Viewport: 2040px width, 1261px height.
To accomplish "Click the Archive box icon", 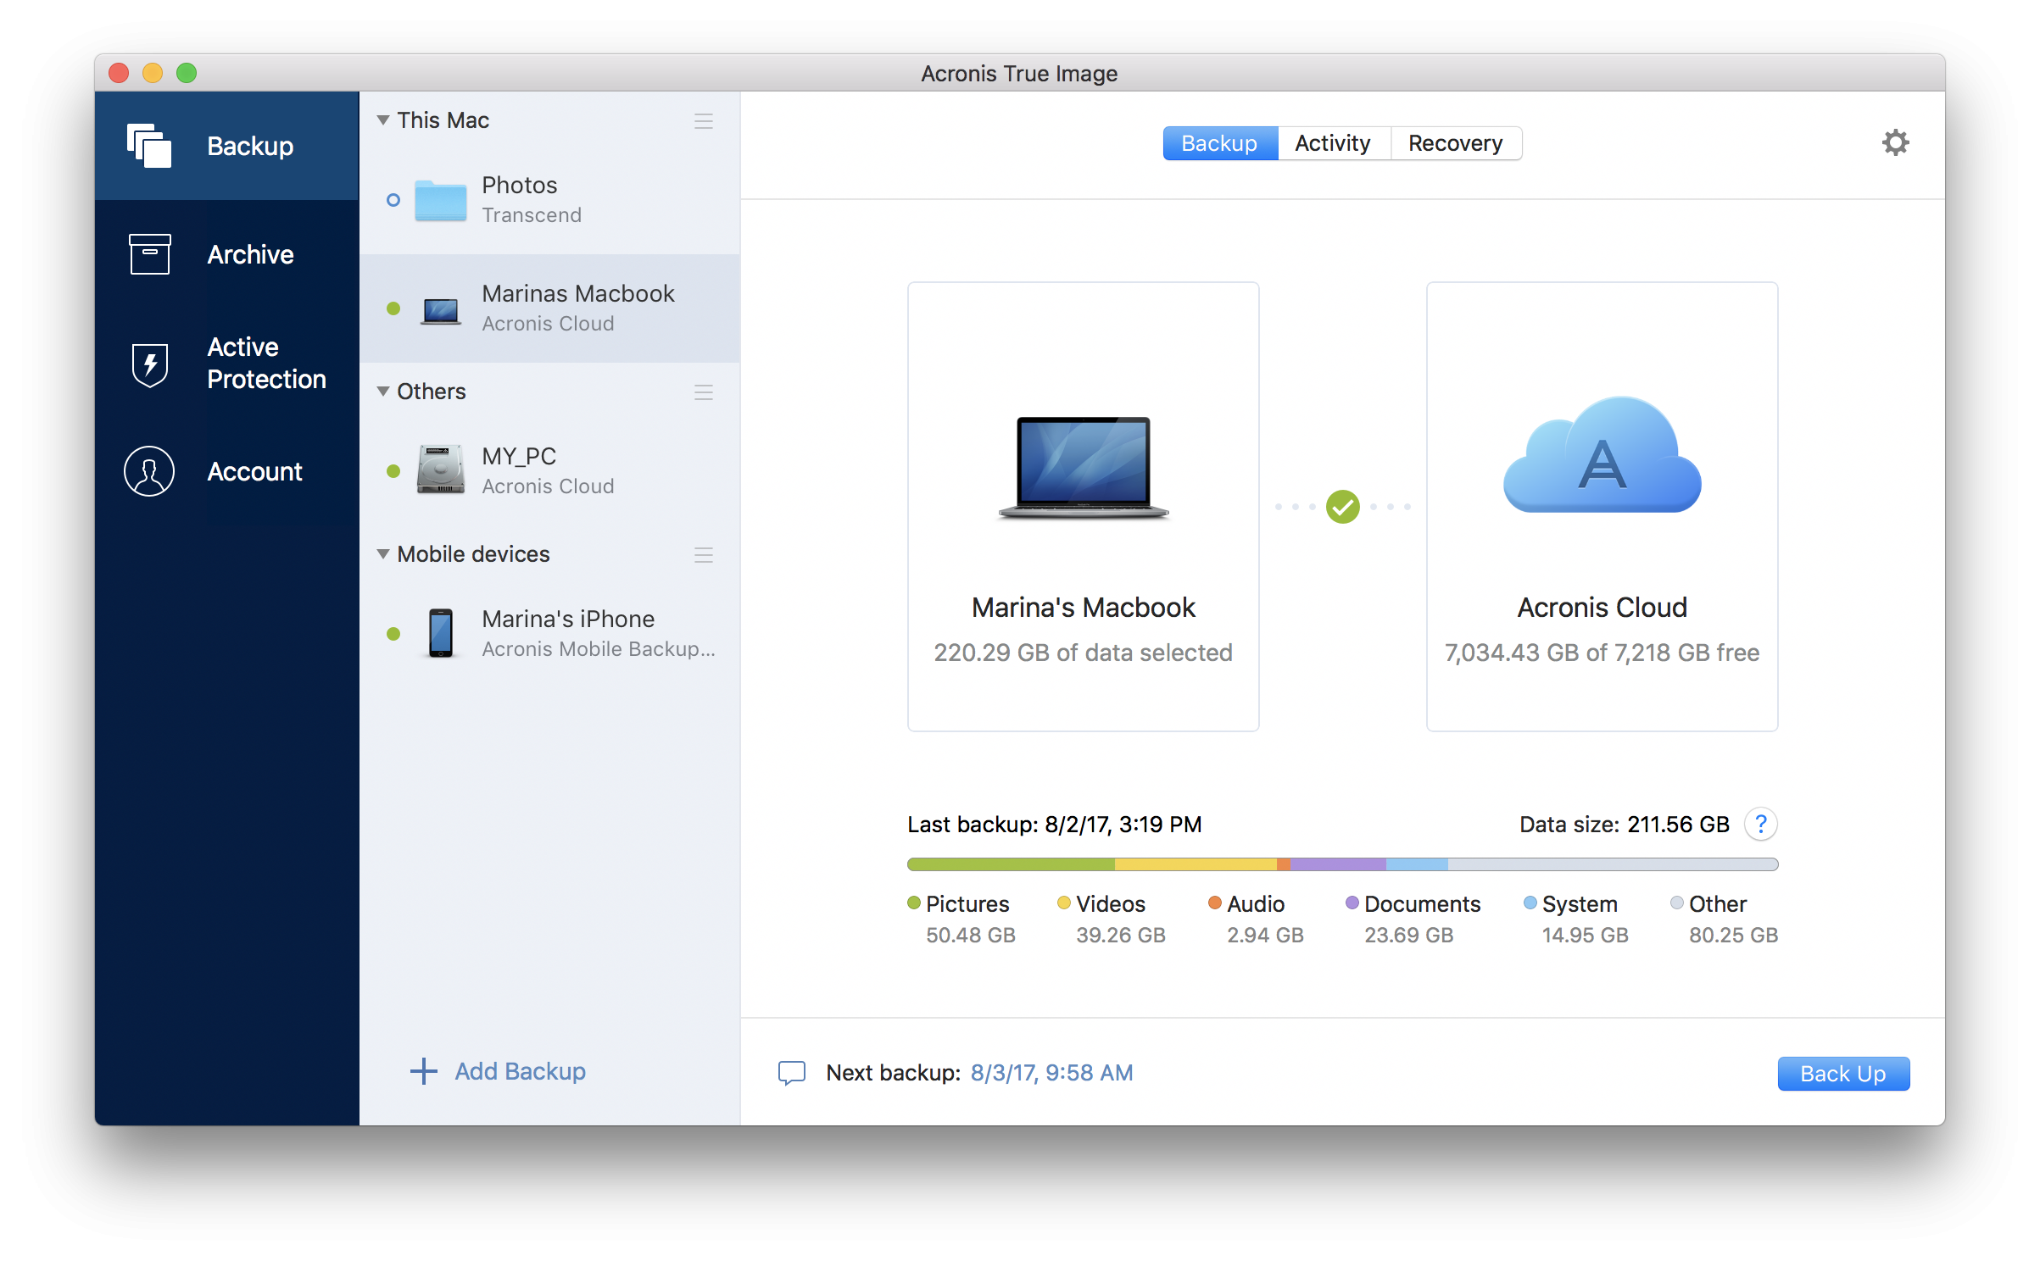I will coord(149,254).
